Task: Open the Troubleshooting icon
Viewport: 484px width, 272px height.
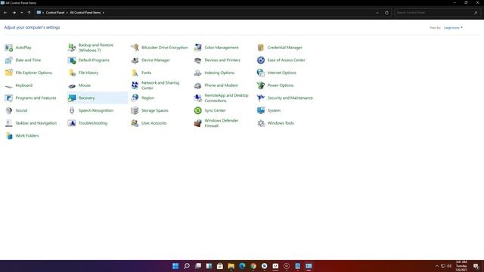Action: (72, 123)
